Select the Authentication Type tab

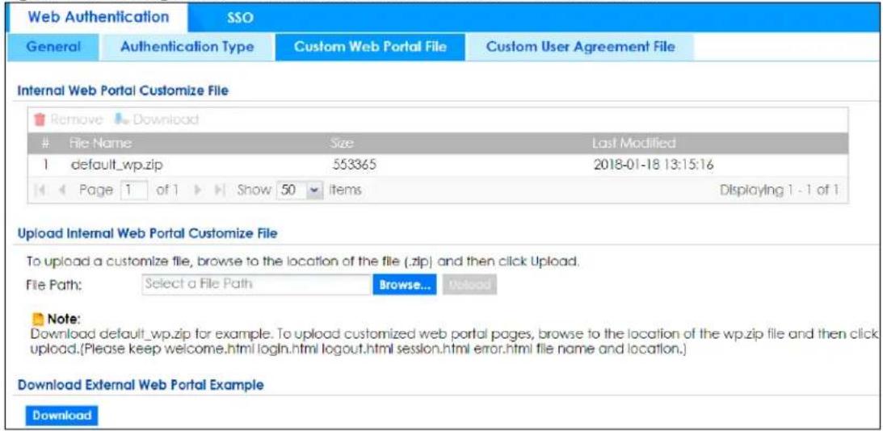point(187,48)
